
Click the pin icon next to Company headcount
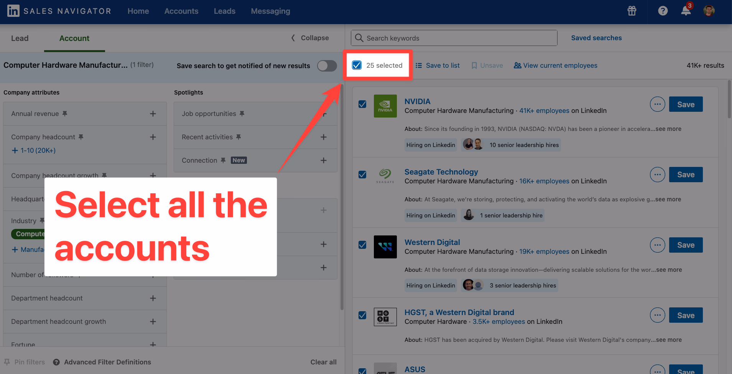(81, 137)
